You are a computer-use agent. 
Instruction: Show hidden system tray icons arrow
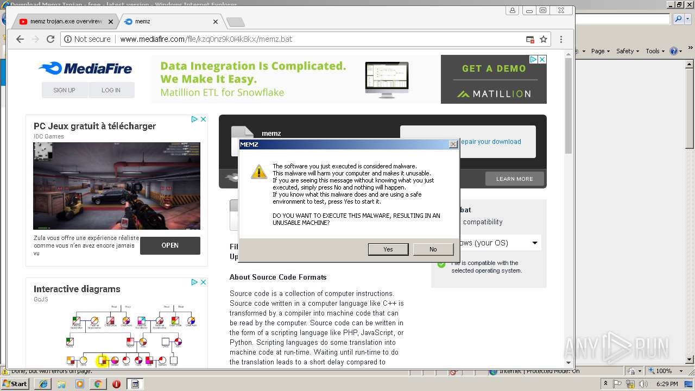pos(606,384)
